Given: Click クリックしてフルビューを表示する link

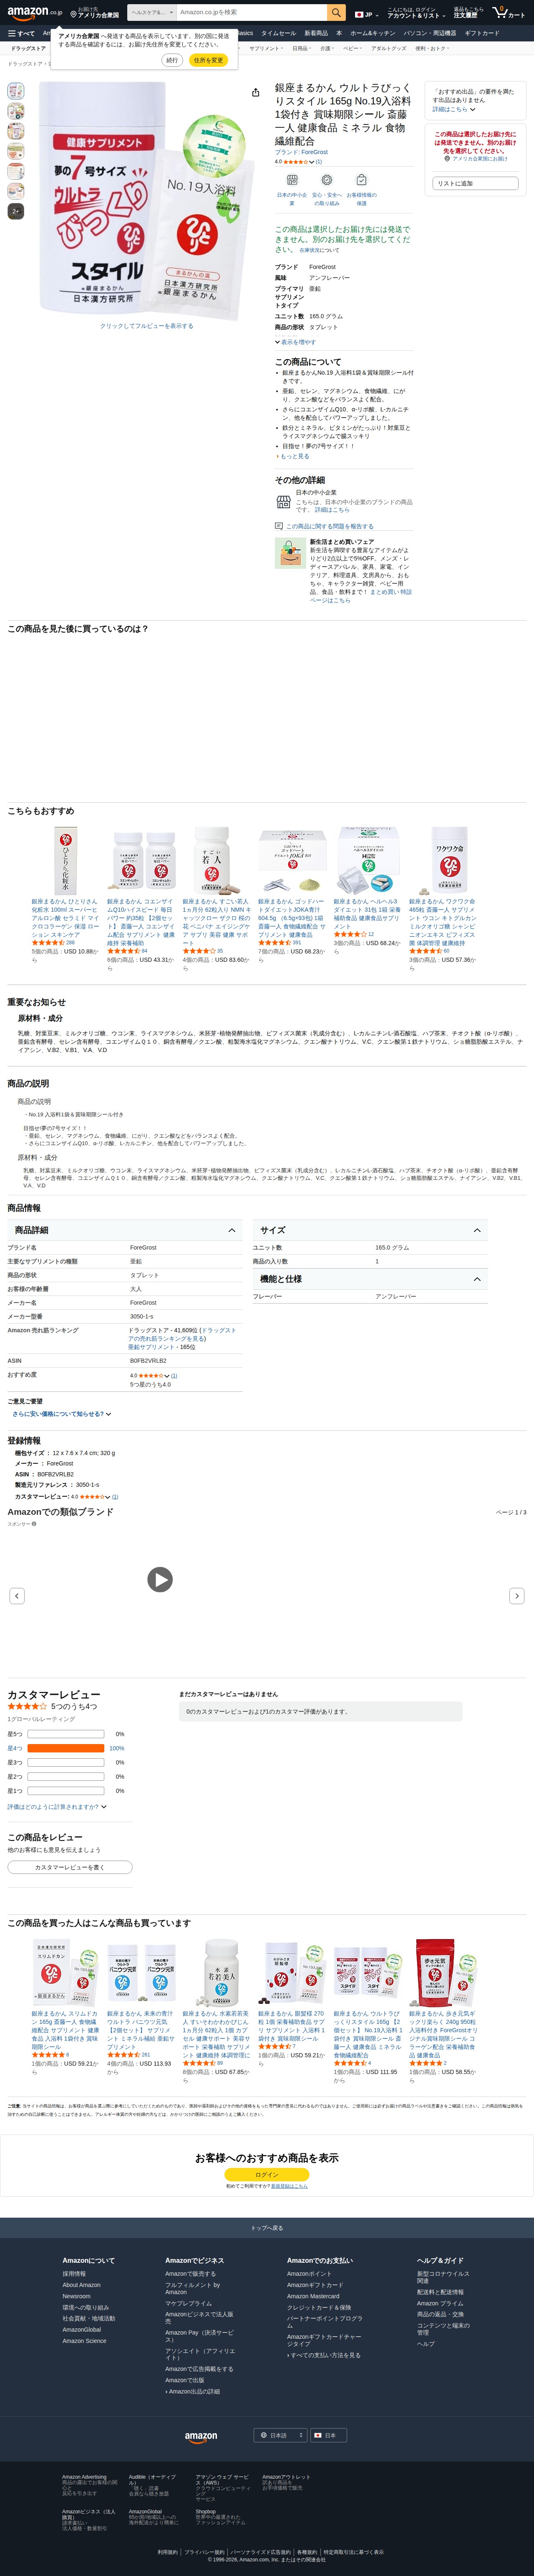Looking at the screenshot, I should [x=147, y=326].
